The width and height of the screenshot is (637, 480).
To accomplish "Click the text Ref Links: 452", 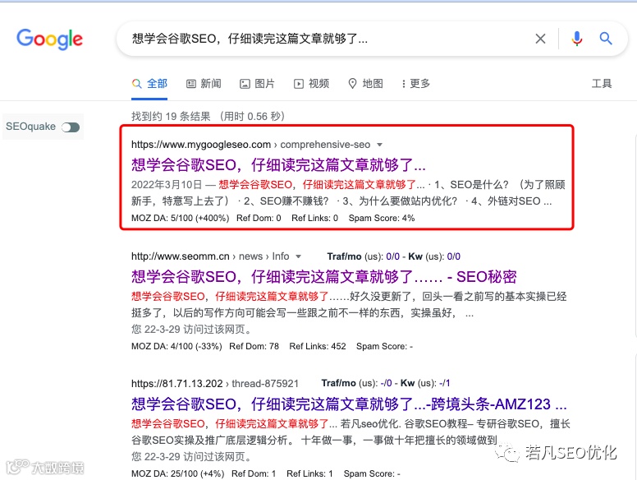I will [x=318, y=347].
